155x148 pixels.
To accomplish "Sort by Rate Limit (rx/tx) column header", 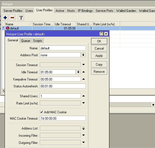I will [106, 24].
